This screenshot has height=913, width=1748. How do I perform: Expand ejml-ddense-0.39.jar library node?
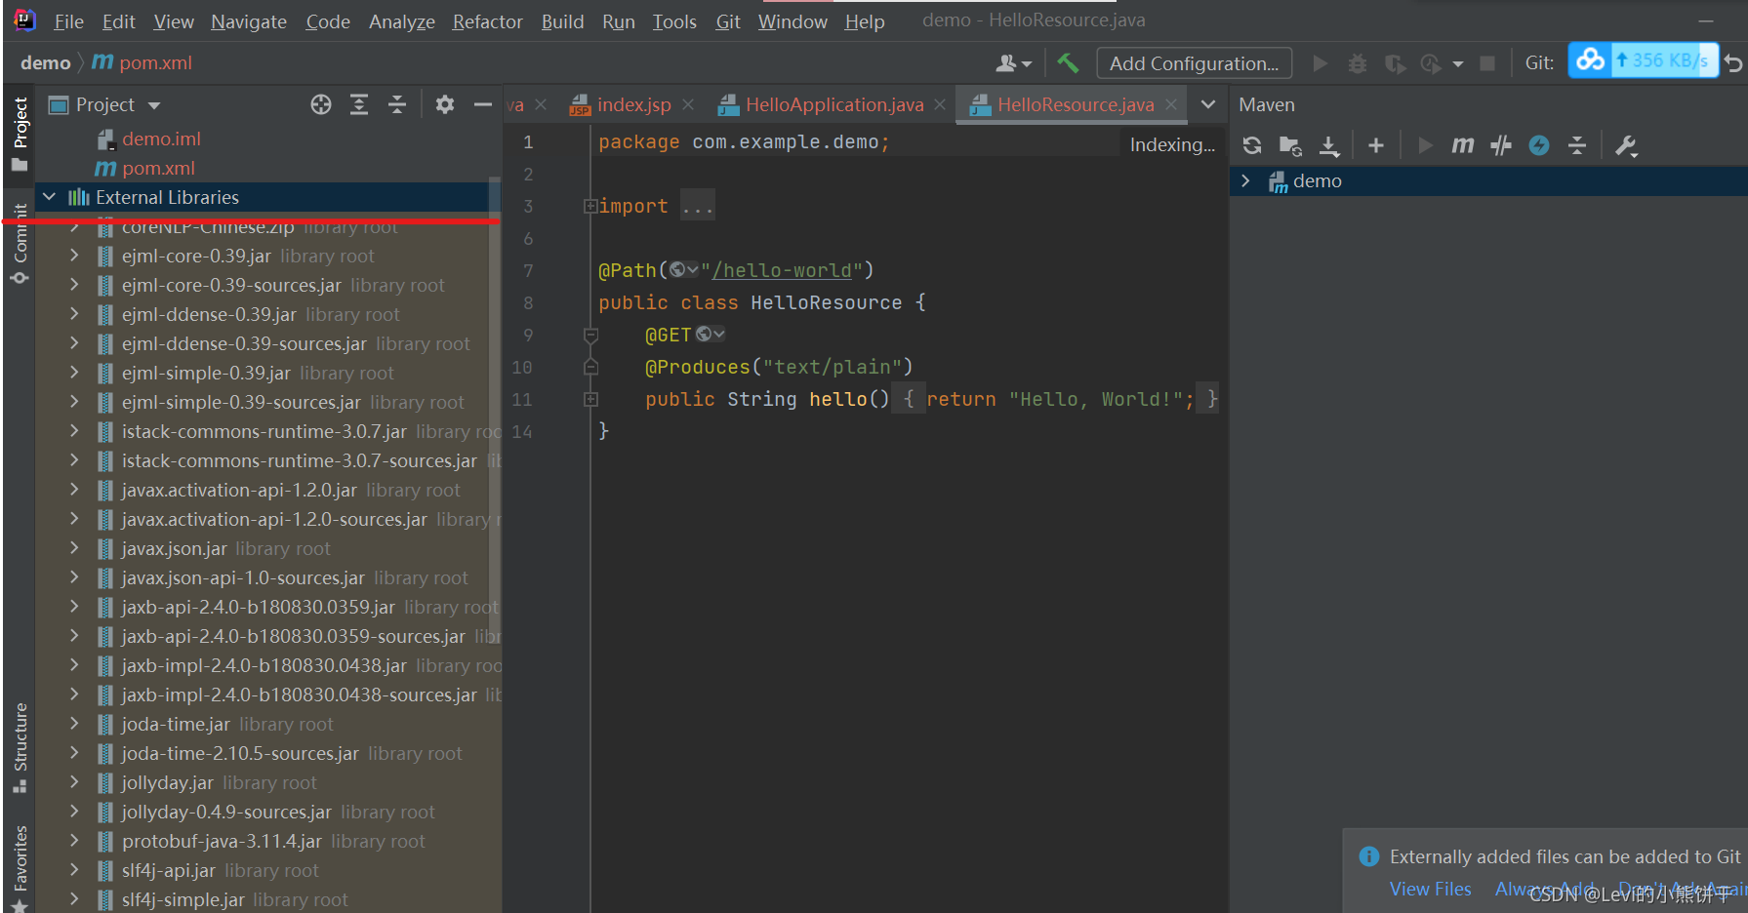(x=74, y=314)
